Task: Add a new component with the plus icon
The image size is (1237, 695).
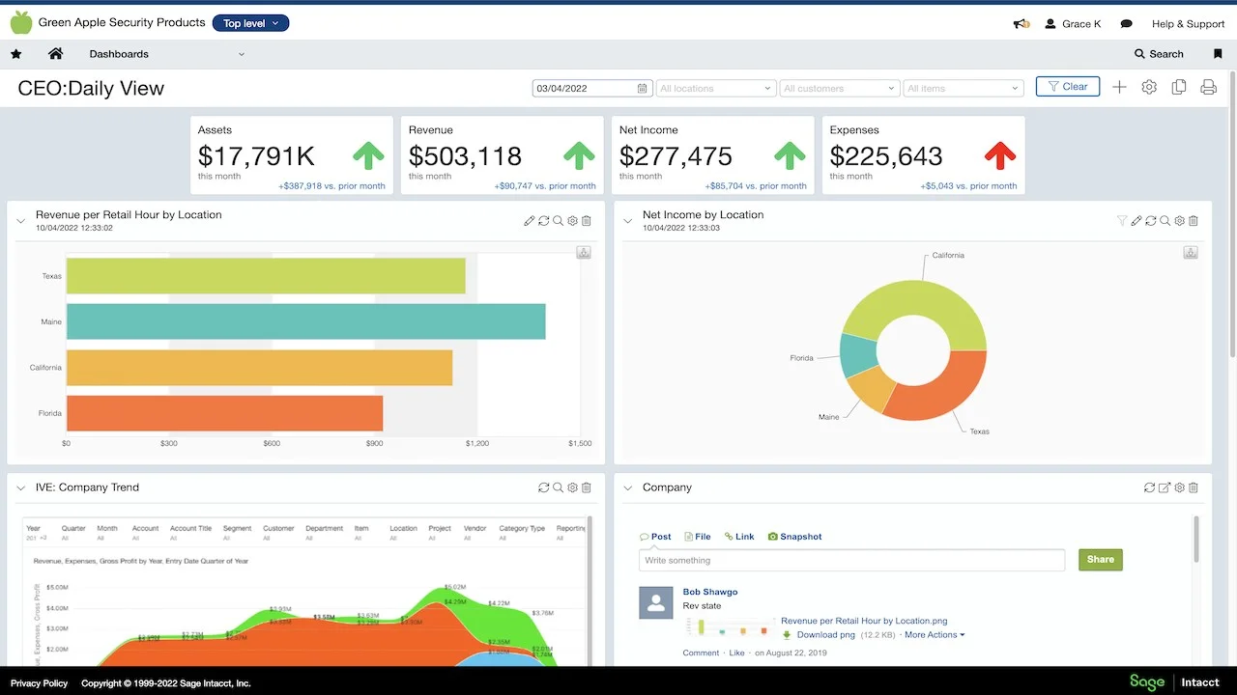Action: pos(1119,87)
